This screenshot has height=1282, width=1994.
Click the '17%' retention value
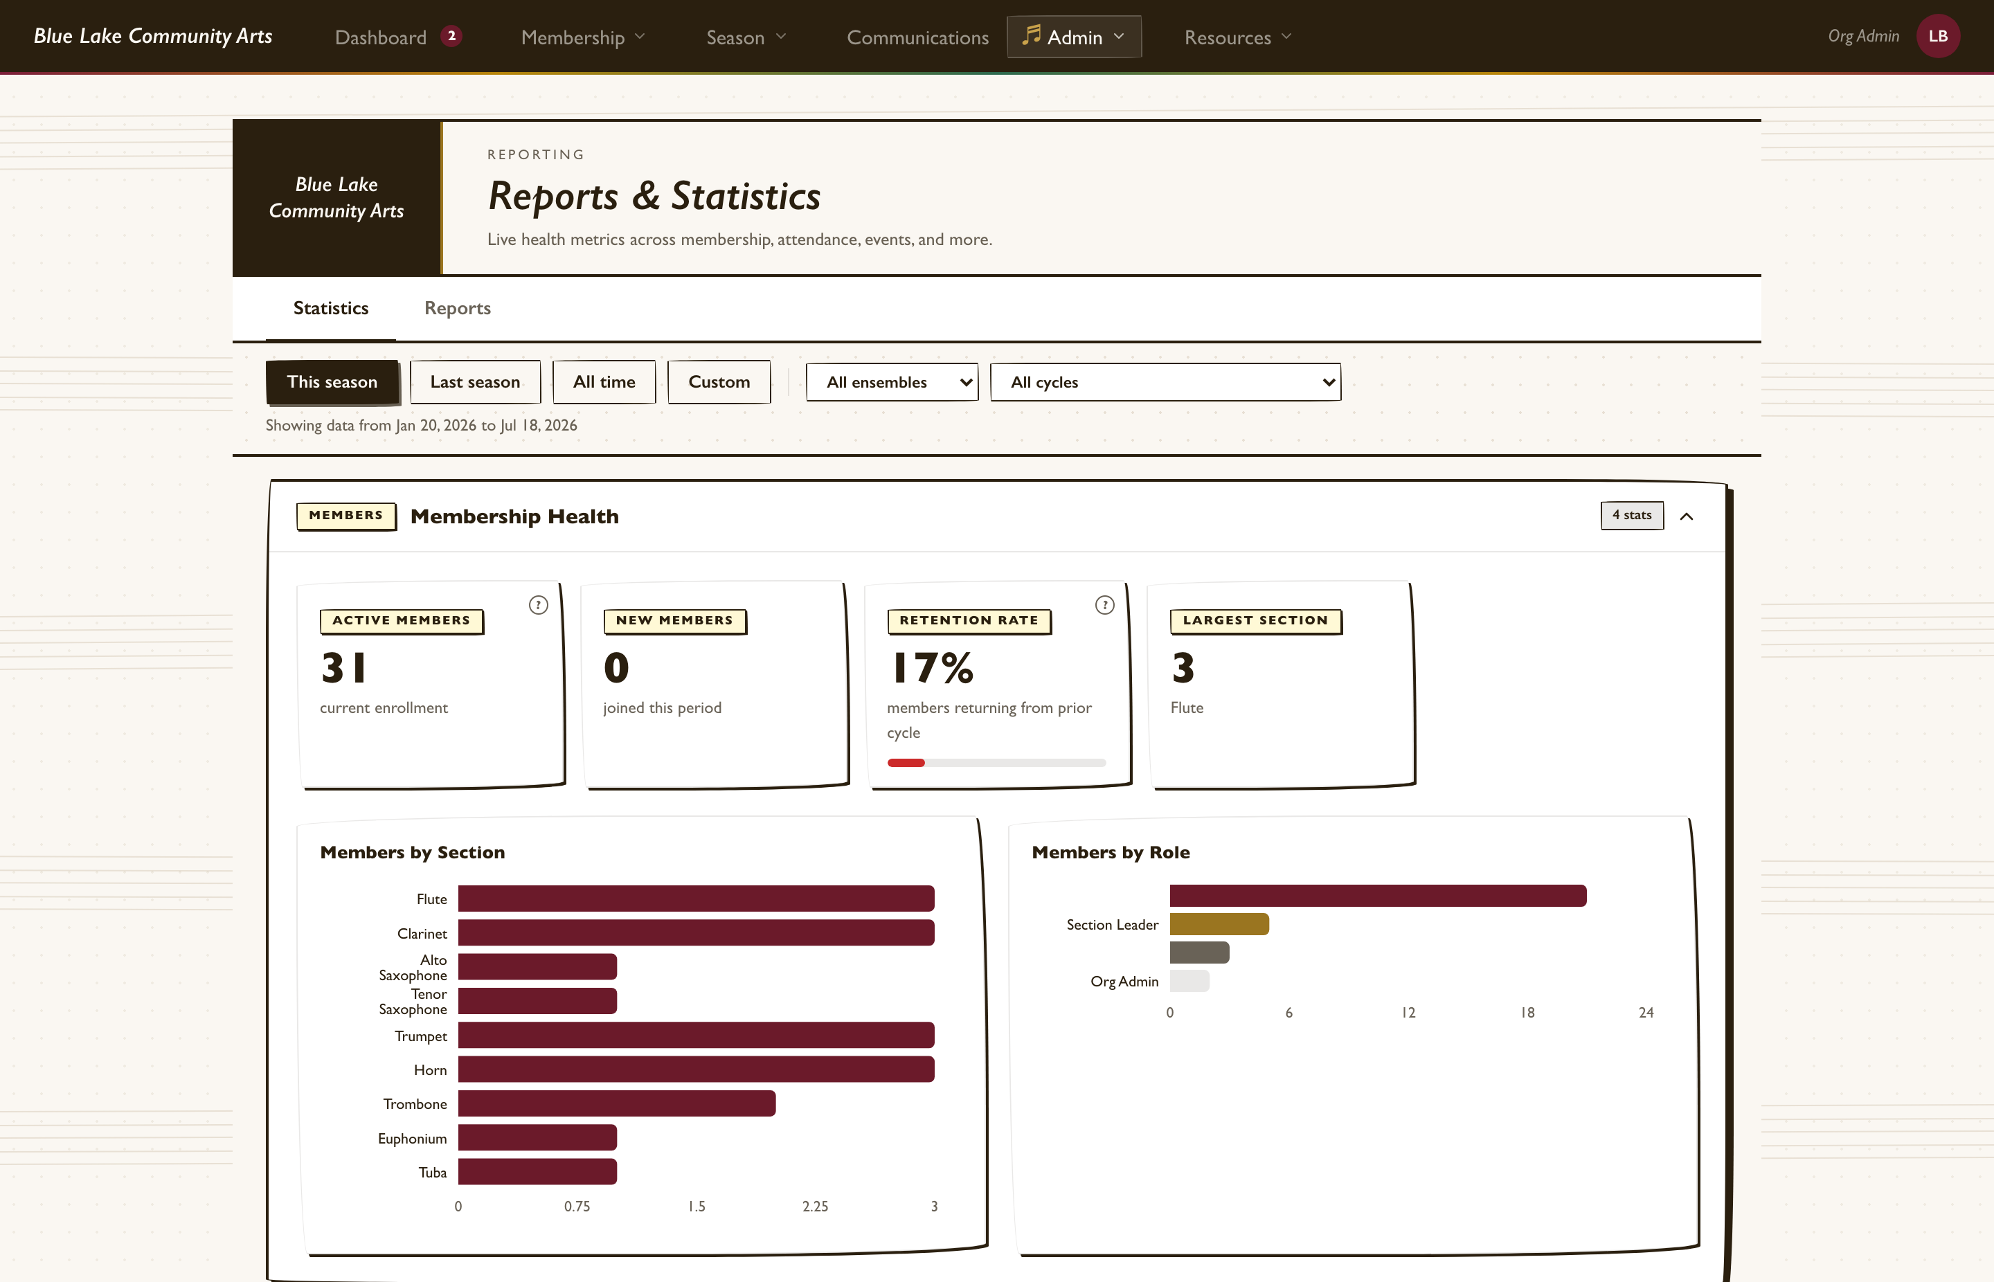[932, 669]
